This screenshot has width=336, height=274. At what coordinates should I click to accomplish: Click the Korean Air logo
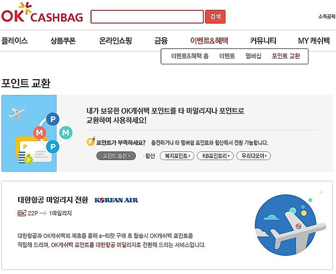(116, 200)
